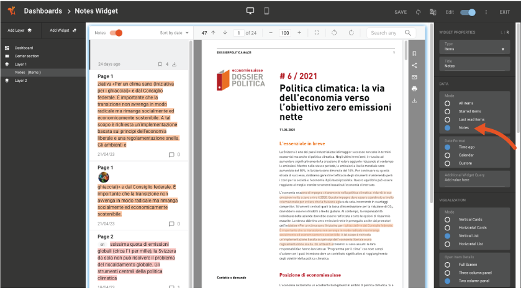
Task: Download document from the side toolbar
Action: click(414, 101)
